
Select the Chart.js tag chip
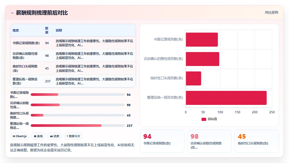20,136
